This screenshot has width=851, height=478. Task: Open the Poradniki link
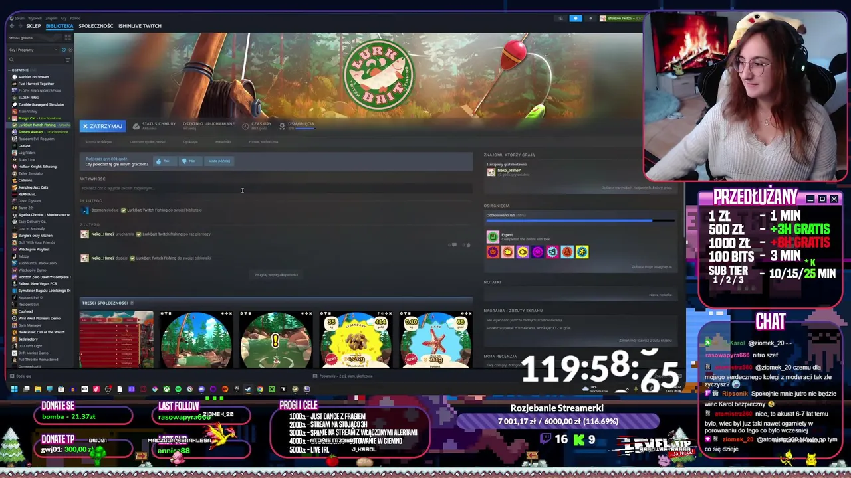click(x=223, y=142)
